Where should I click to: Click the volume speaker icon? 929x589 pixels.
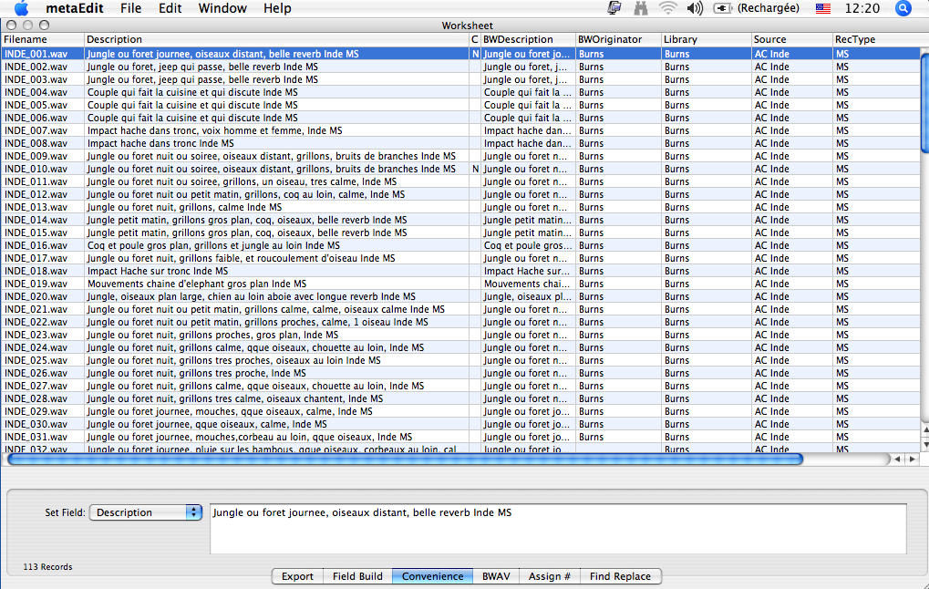click(x=695, y=8)
